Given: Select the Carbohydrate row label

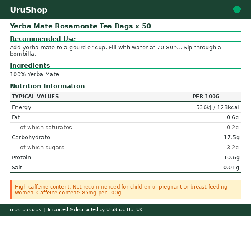Looking at the screenshot, I should (x=31, y=138).
